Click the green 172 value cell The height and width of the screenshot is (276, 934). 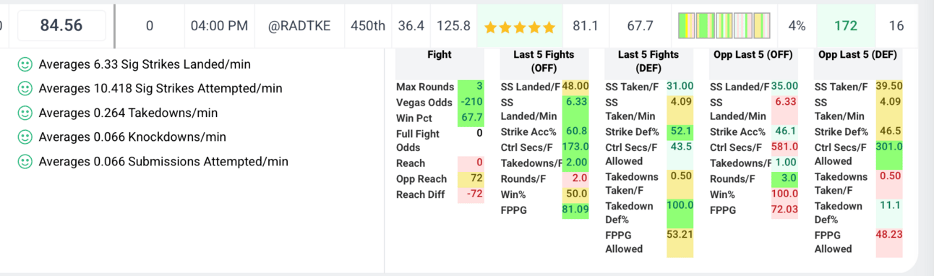coord(845,25)
